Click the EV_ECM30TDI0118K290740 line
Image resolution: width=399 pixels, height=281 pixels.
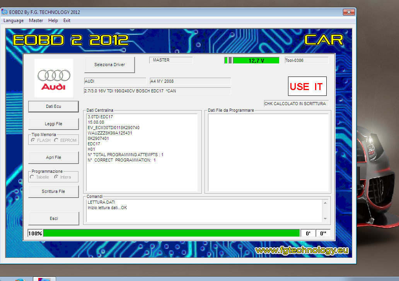point(114,128)
